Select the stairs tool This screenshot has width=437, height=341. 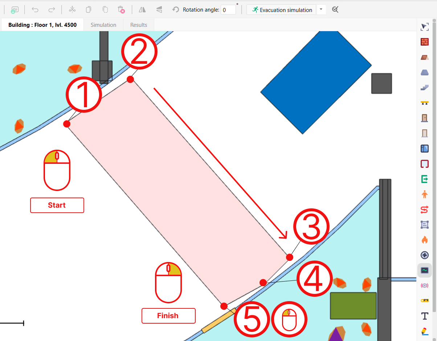pyautogui.click(x=425, y=87)
